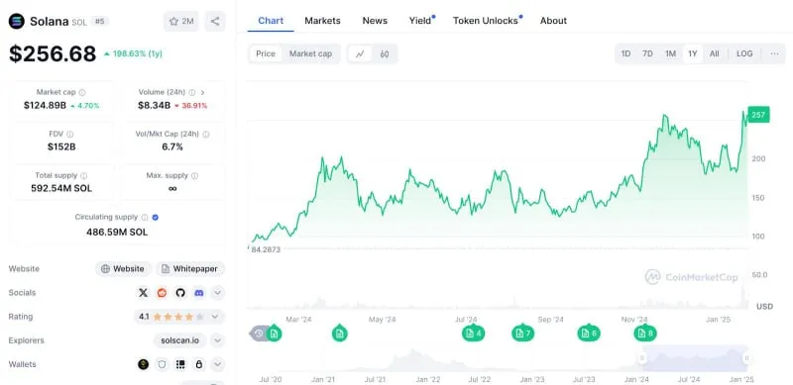Viewport: 793px width, 385px height.
Task: Click right handle of range slider
Action: tap(746, 358)
